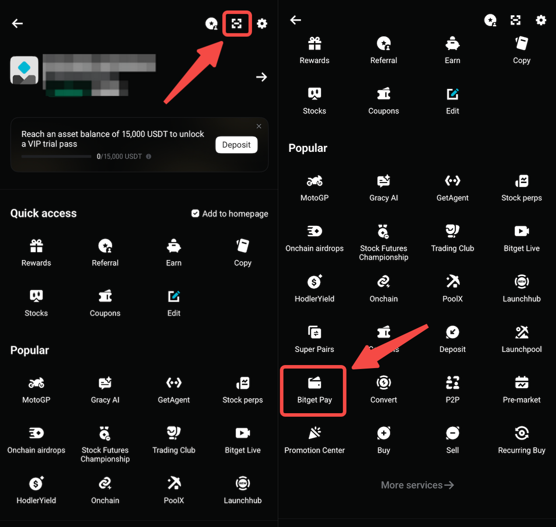This screenshot has width=556, height=527.
Task: Open the P2P trading icon
Action: tap(452, 390)
